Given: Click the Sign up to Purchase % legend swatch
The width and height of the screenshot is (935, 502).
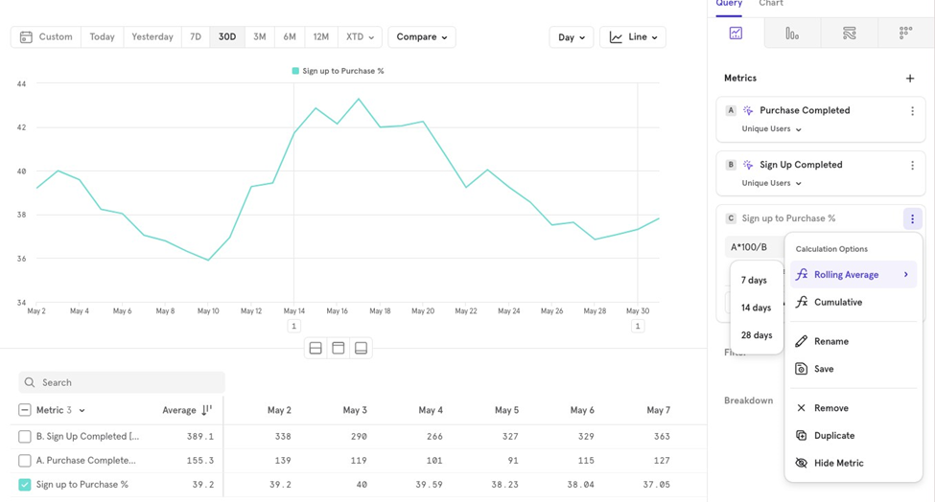Looking at the screenshot, I should 295,71.
